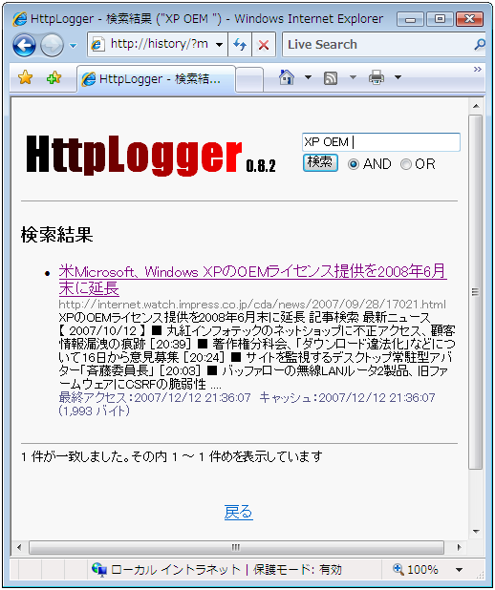Image resolution: width=495 pixels, height=590 pixels.
Task: Click the IE logo in the title bar
Action: coord(19,19)
